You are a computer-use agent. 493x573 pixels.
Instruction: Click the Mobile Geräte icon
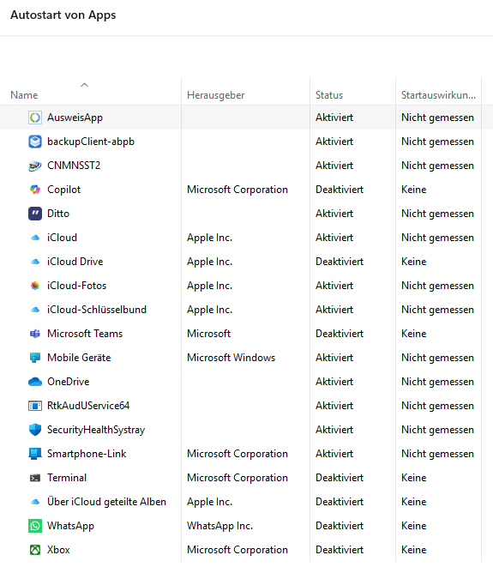click(x=35, y=358)
